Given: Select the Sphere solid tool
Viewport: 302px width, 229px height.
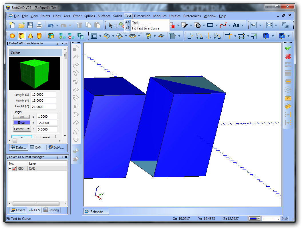Looking at the screenshot, I should click(12, 36).
